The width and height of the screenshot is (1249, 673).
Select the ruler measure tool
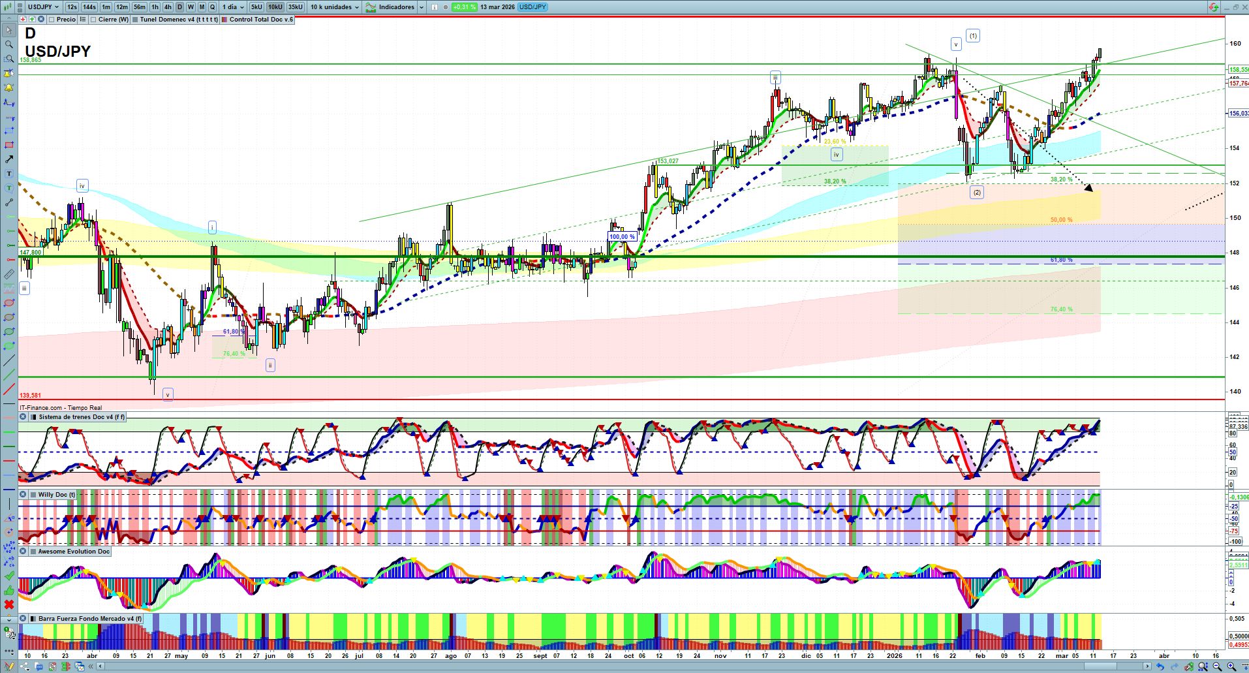pyautogui.click(x=9, y=274)
